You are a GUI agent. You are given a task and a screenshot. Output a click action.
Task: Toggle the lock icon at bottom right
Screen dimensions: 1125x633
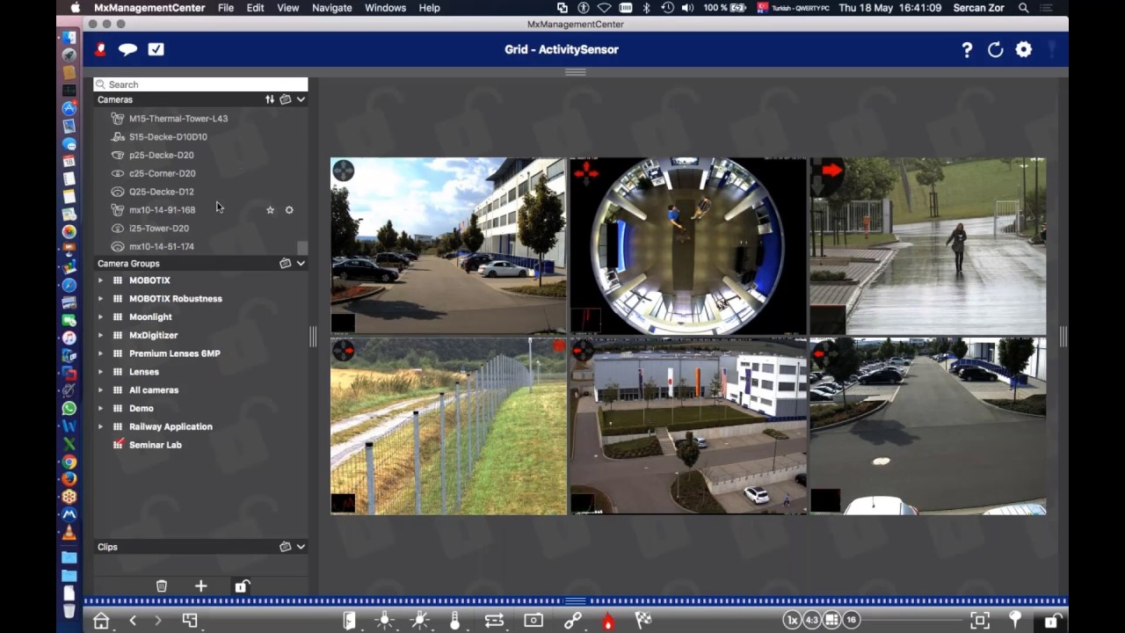pos(1051,621)
